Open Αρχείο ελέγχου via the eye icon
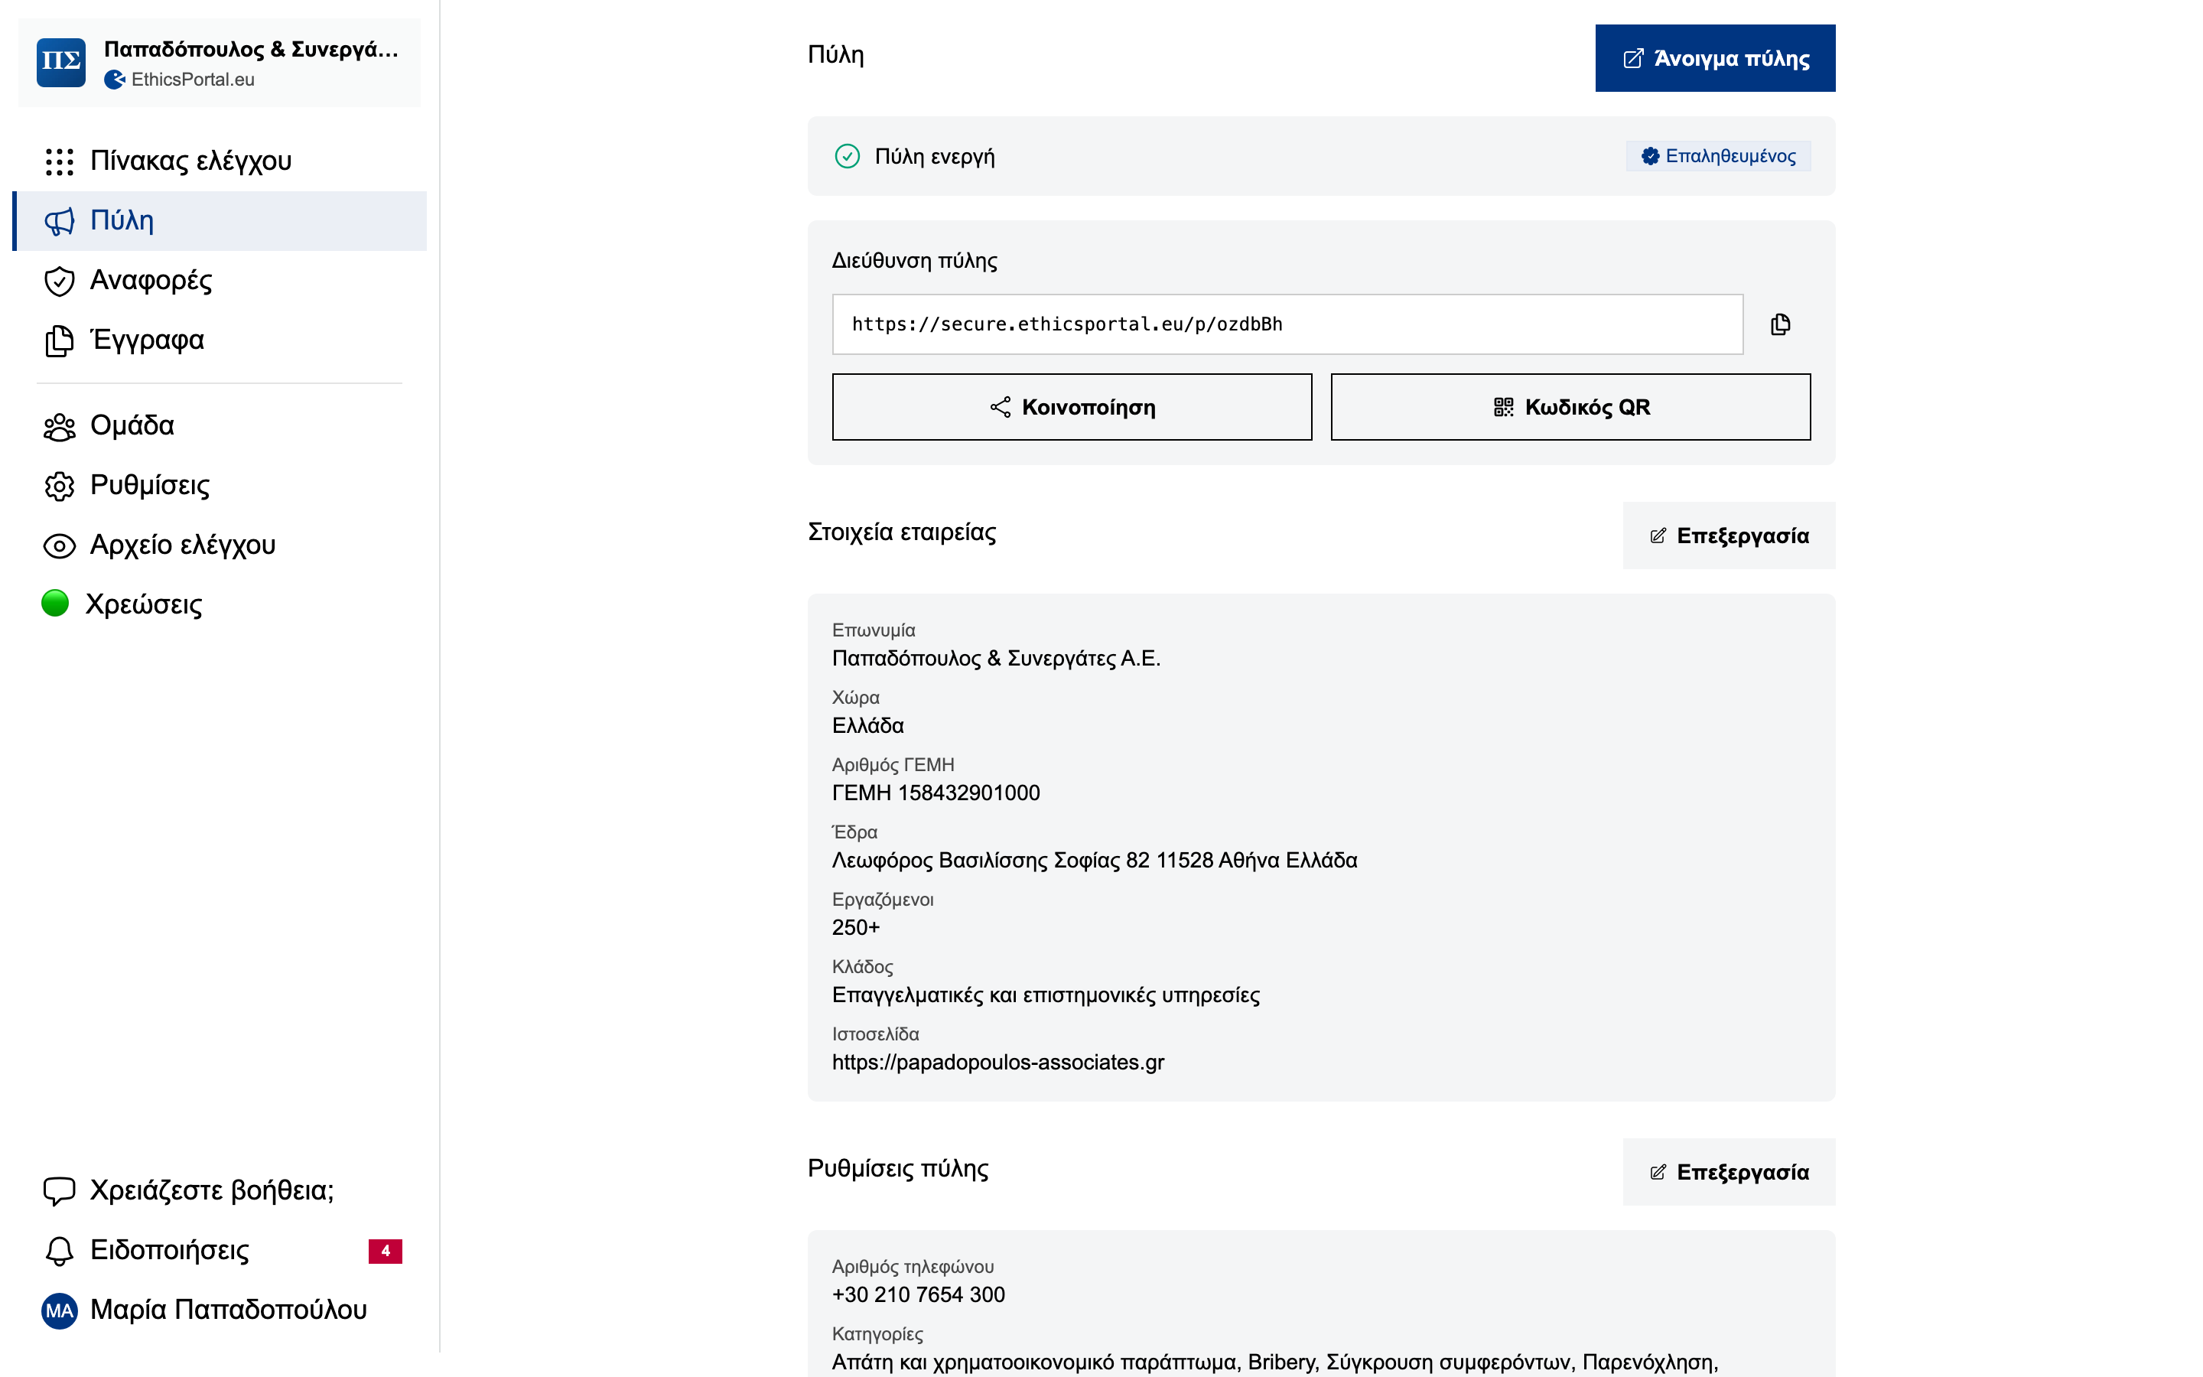 pos(58,545)
